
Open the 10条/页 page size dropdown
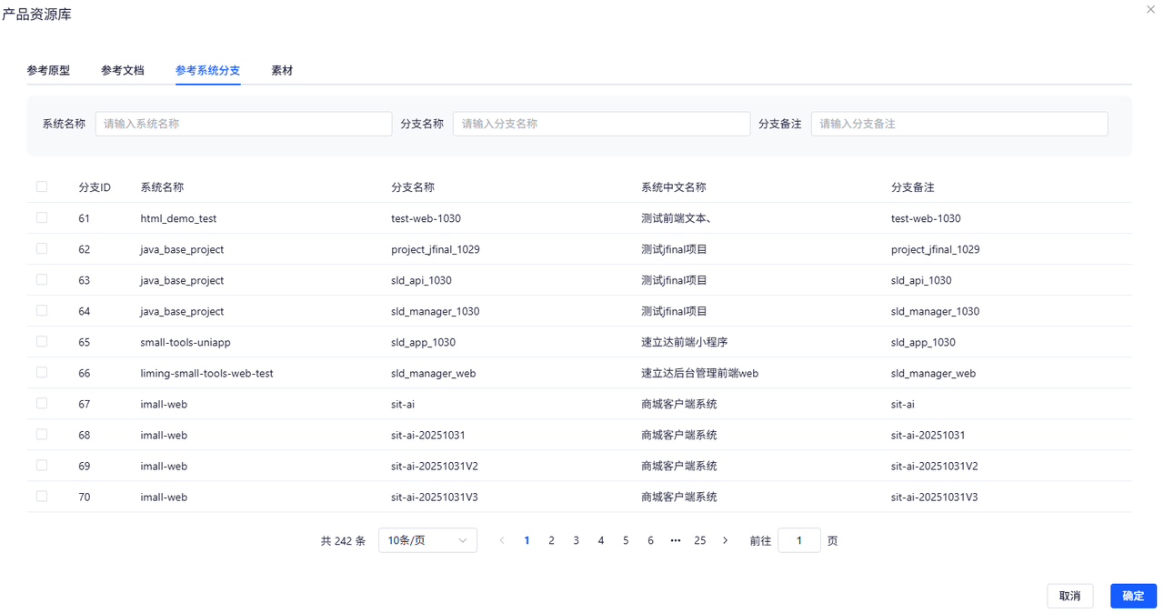[427, 540]
